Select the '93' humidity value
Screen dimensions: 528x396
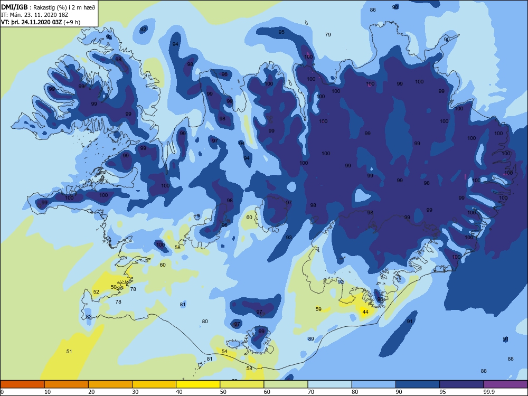point(289,238)
